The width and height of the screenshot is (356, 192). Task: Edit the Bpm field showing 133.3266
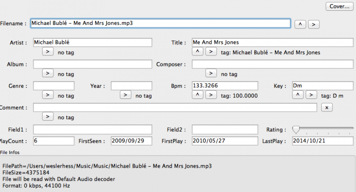pos(225,86)
